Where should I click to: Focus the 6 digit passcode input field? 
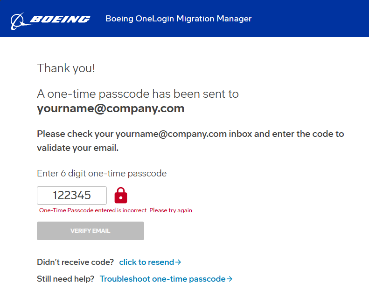point(72,196)
